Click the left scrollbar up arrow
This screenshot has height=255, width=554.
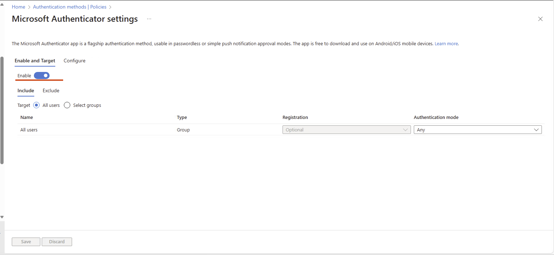pos(2,4)
